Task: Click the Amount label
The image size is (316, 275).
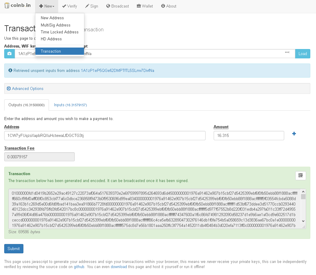Action: pyautogui.click(x=221, y=127)
